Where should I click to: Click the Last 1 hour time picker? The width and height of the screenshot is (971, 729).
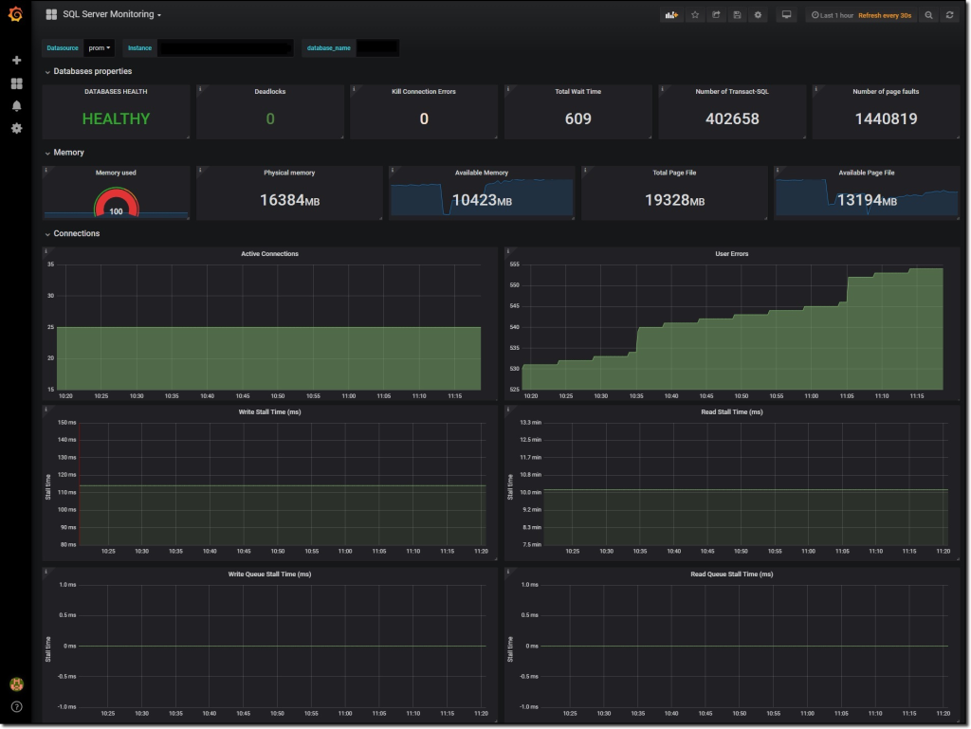tap(833, 14)
